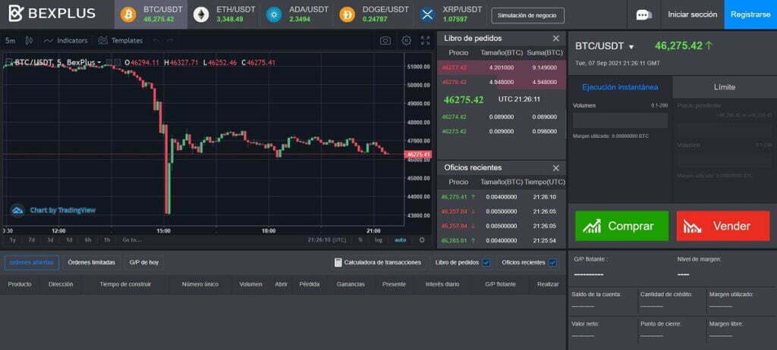Select the BTC/USDT ticker with Bitcoin icon
777x350 pixels.
click(x=151, y=14)
